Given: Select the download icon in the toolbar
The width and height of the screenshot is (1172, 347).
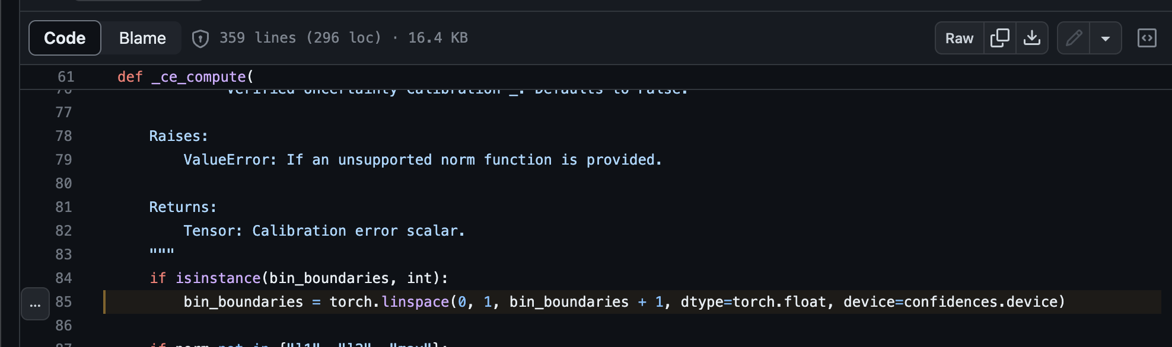Looking at the screenshot, I should tap(1032, 37).
